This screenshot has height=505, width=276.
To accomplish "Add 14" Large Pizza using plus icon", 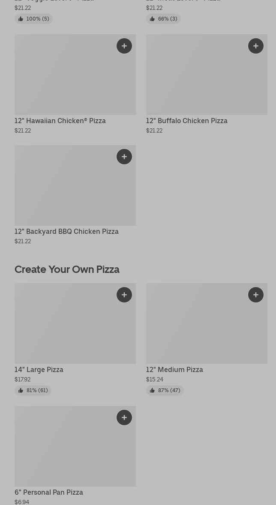I will [124, 295].
